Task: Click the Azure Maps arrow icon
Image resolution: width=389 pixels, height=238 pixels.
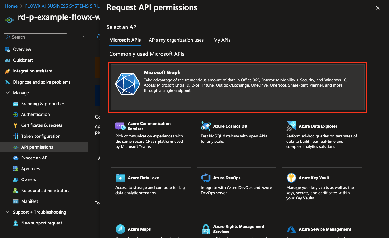Action: tap(120, 229)
